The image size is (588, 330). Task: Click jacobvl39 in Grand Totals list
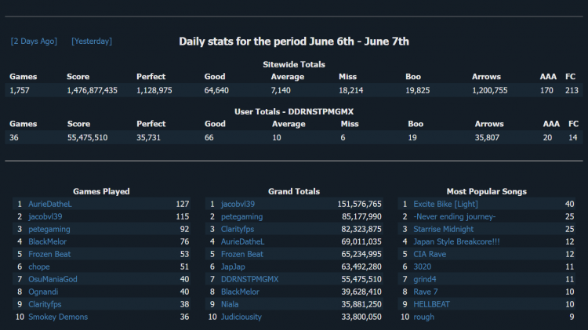(x=238, y=204)
